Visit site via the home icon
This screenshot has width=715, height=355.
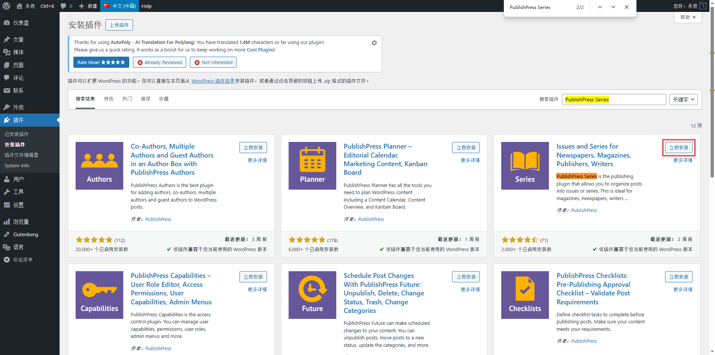pos(19,6)
